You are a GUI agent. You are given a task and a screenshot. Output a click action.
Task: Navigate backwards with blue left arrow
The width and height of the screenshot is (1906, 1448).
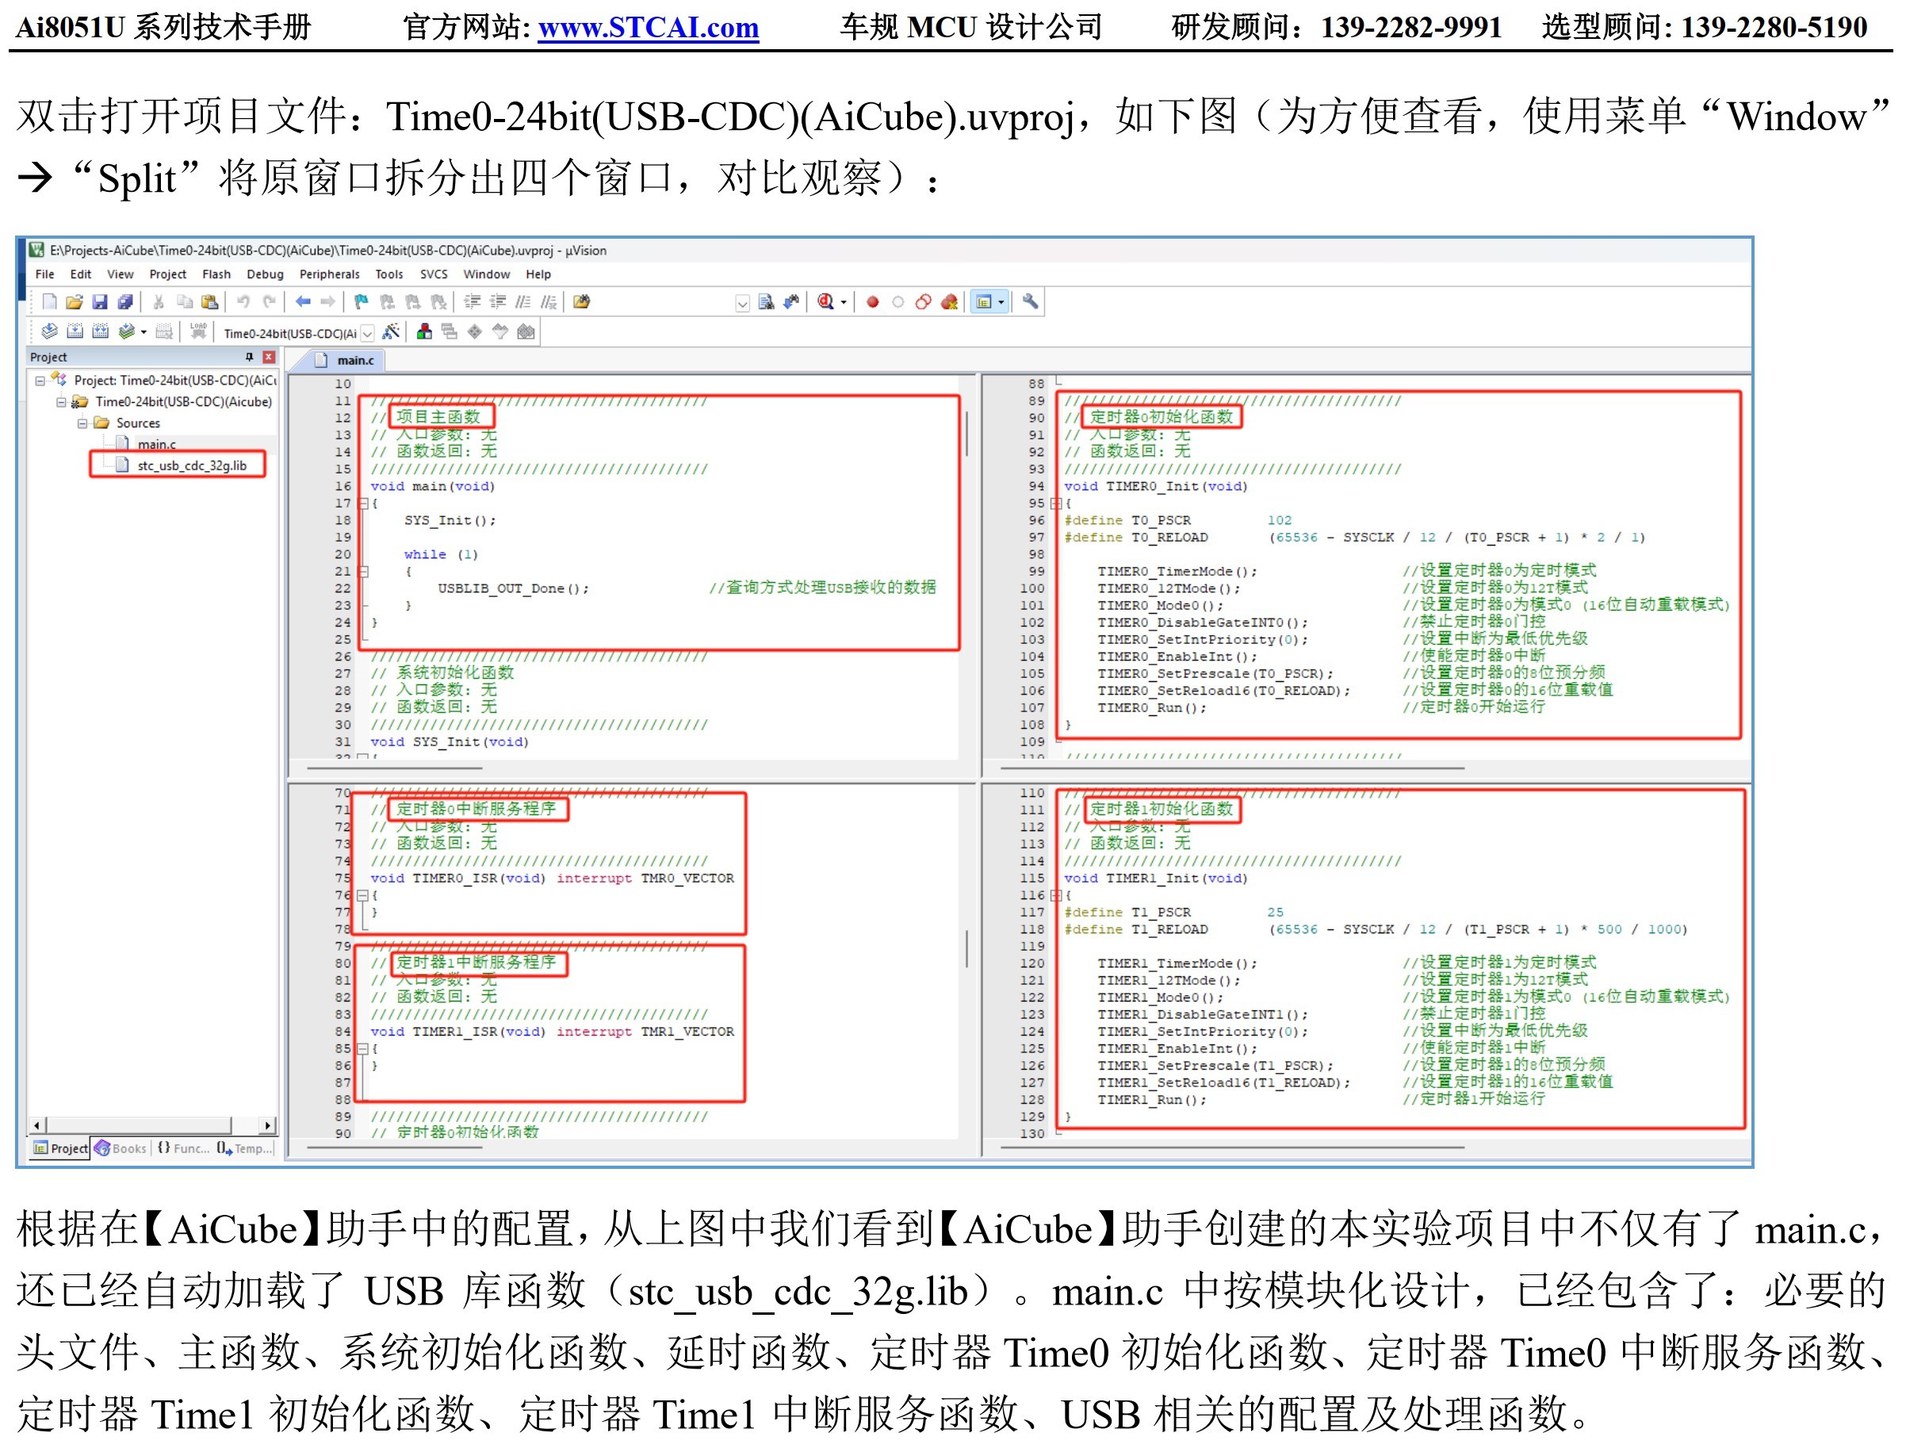[x=302, y=301]
